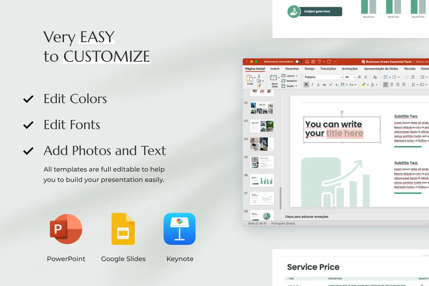Open the Animações tab

click(349, 69)
